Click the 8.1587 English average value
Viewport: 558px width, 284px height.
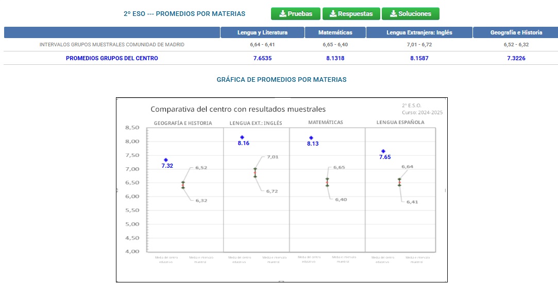(419, 59)
